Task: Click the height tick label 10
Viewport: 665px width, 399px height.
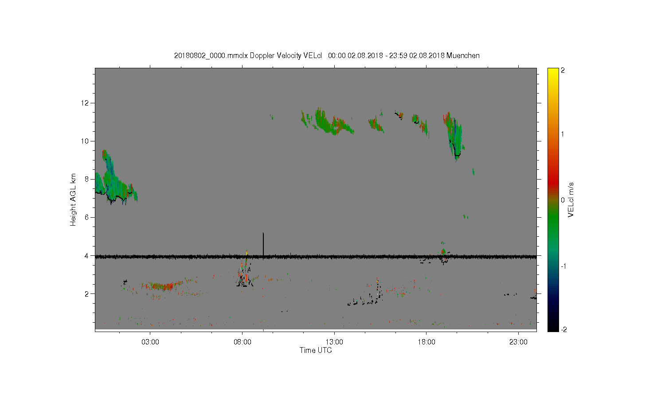Action: coord(86,141)
